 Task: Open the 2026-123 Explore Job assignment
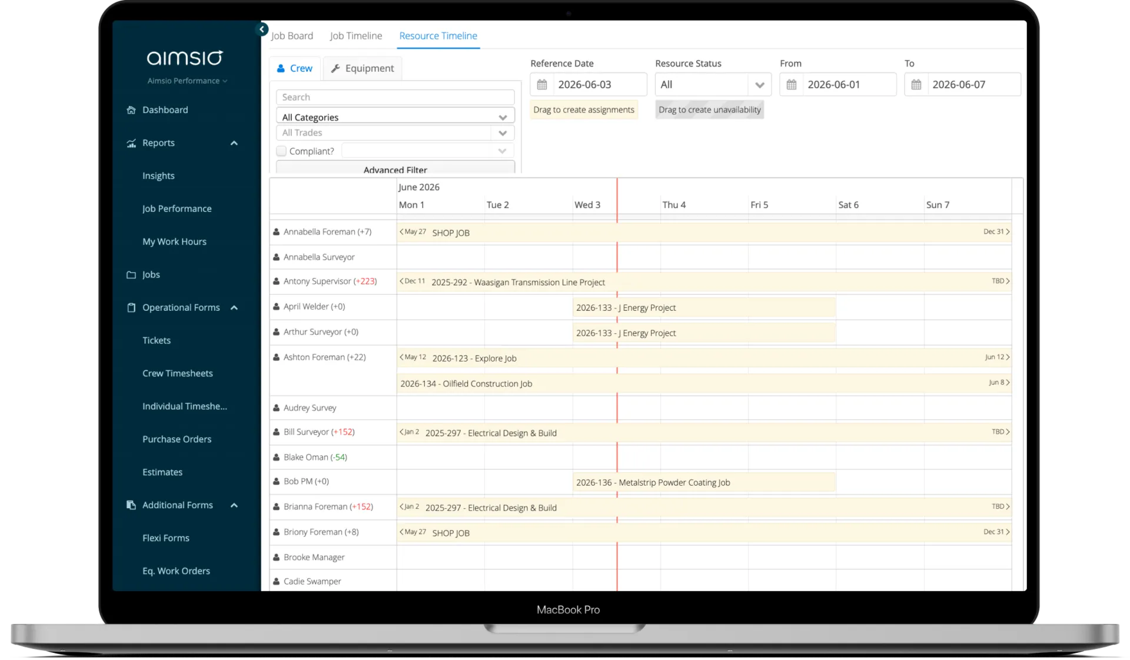point(704,358)
